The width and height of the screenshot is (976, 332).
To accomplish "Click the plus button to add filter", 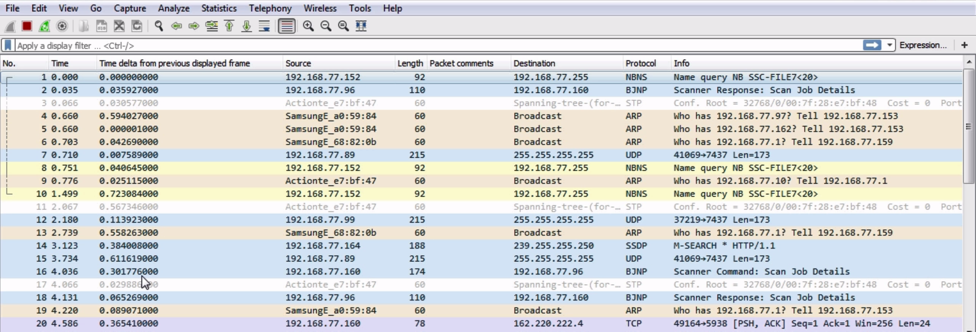I will coord(964,45).
